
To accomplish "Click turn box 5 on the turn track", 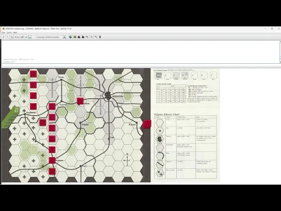I will [x=194, y=76].
